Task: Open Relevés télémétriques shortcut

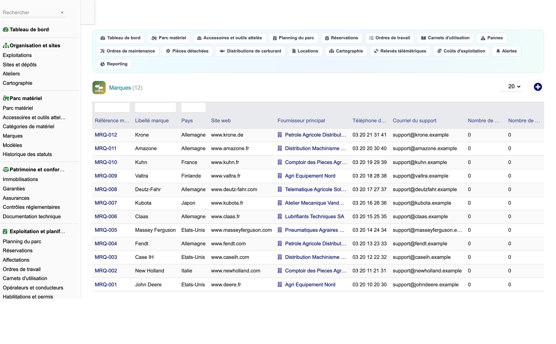Action: point(400,51)
